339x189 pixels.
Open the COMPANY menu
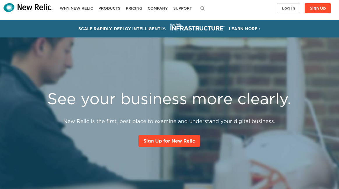[158, 8]
